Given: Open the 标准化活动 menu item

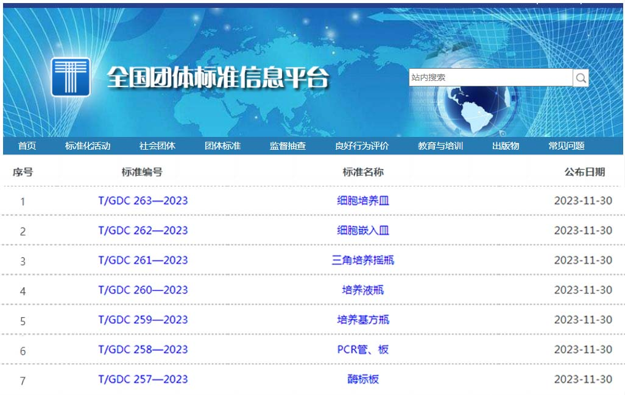Looking at the screenshot, I should coord(87,145).
